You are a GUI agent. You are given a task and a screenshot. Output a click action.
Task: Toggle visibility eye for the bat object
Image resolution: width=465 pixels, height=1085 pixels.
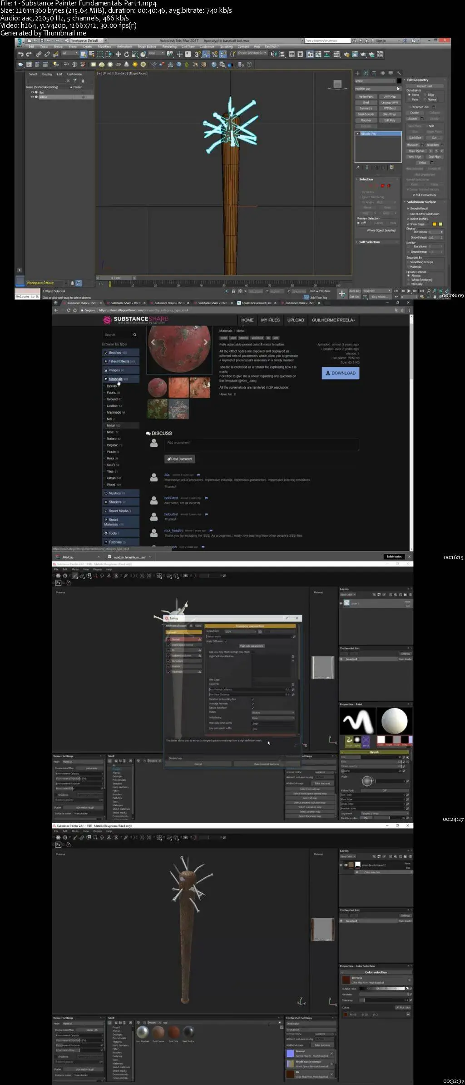click(32, 92)
